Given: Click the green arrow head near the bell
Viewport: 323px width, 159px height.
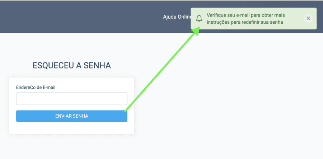Looking at the screenshot, I should (x=196, y=31).
